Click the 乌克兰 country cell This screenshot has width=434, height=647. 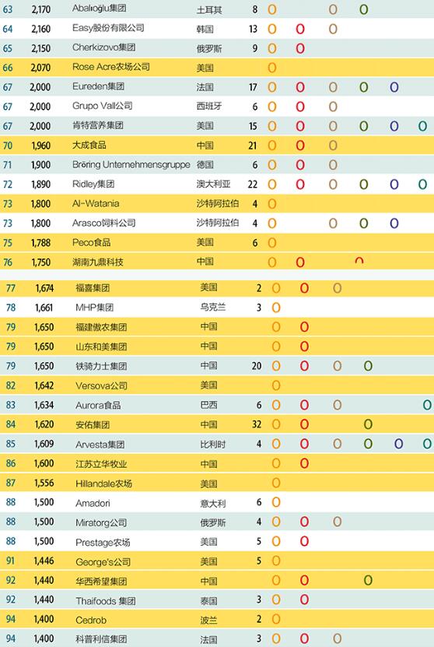pyautogui.click(x=212, y=307)
